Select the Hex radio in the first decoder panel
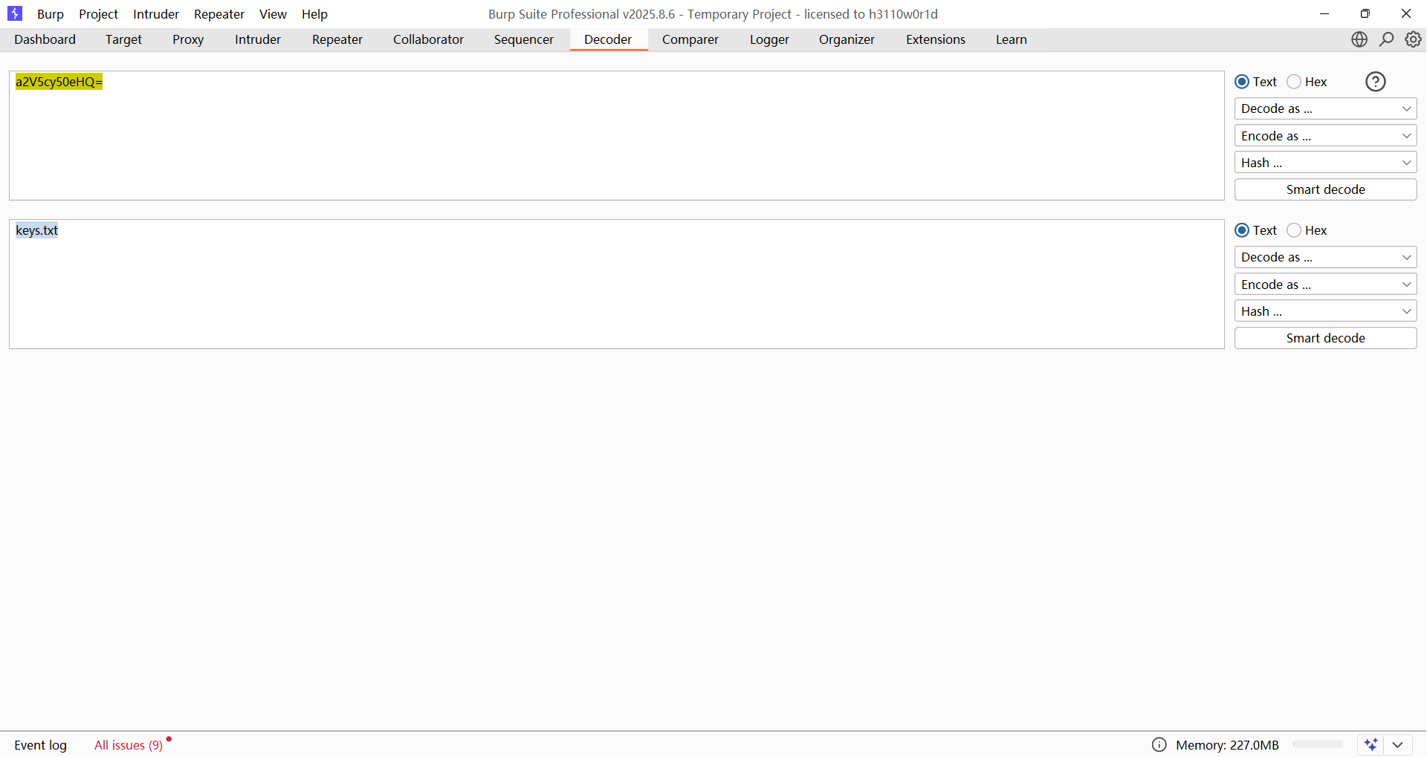The image size is (1427, 757). tap(1294, 82)
